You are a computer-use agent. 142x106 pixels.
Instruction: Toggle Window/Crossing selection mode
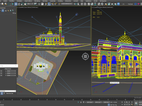[x=12, y=4]
